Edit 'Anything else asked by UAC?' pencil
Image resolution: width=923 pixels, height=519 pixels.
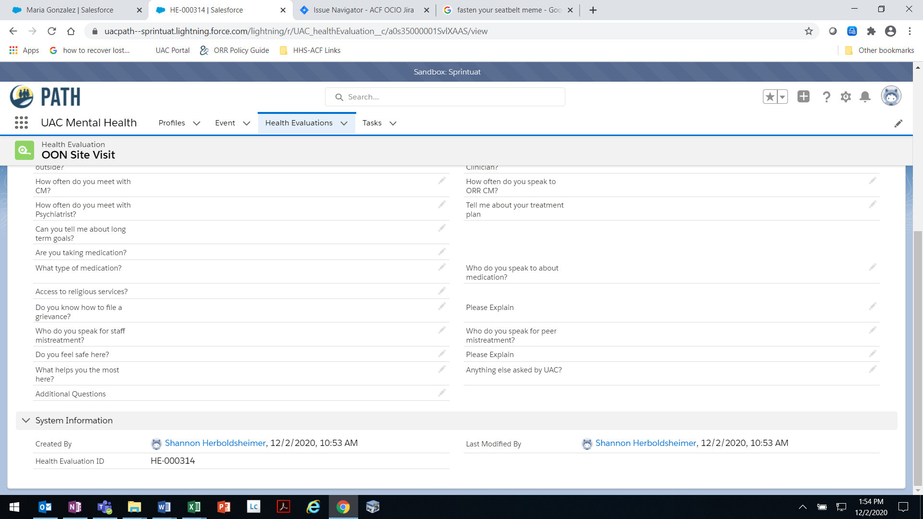point(873,369)
